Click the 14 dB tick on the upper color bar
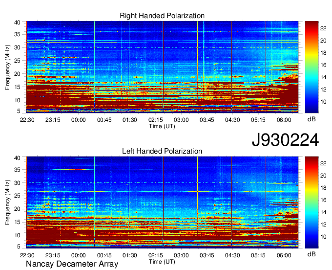 [323, 77]
